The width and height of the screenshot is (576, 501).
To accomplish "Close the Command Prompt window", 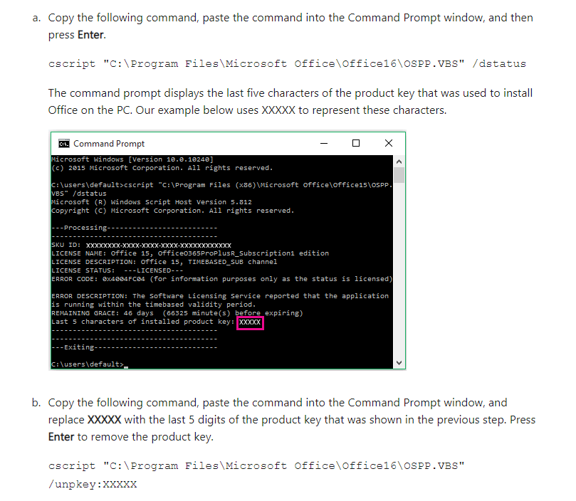I will (x=388, y=143).
